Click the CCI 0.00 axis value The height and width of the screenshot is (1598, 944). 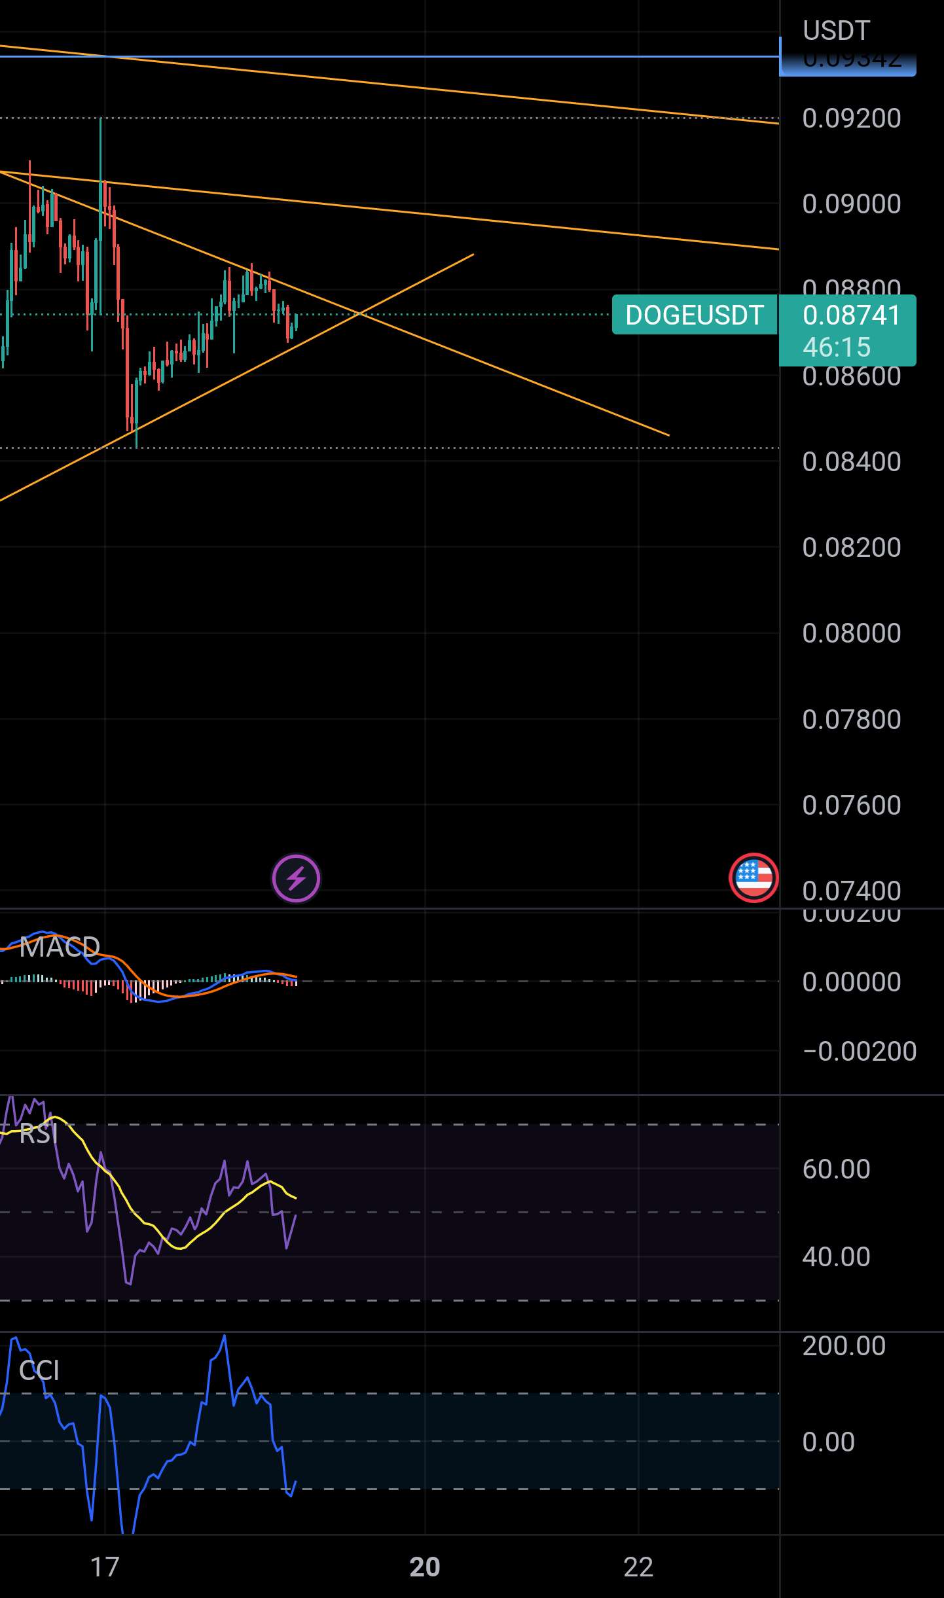(828, 1442)
